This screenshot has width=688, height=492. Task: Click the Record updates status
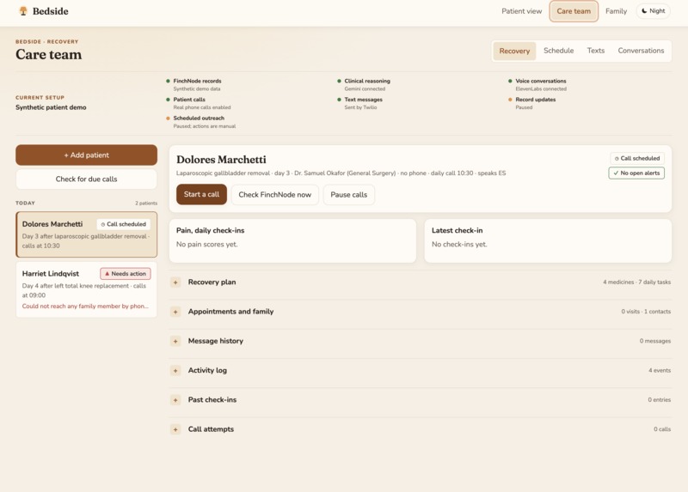[531, 103]
